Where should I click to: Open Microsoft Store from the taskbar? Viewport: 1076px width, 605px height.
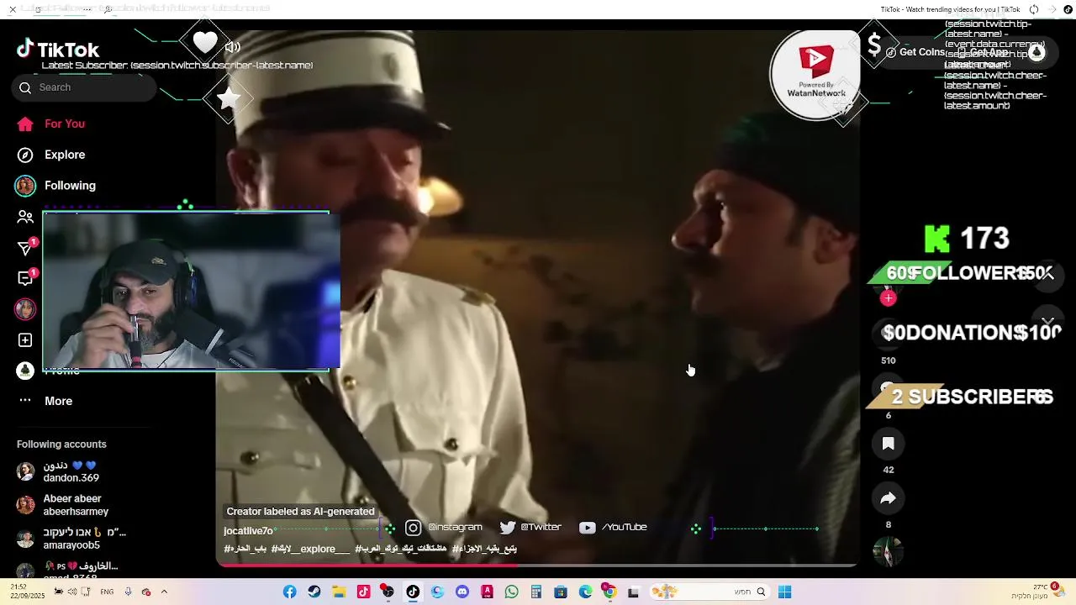coord(561,592)
